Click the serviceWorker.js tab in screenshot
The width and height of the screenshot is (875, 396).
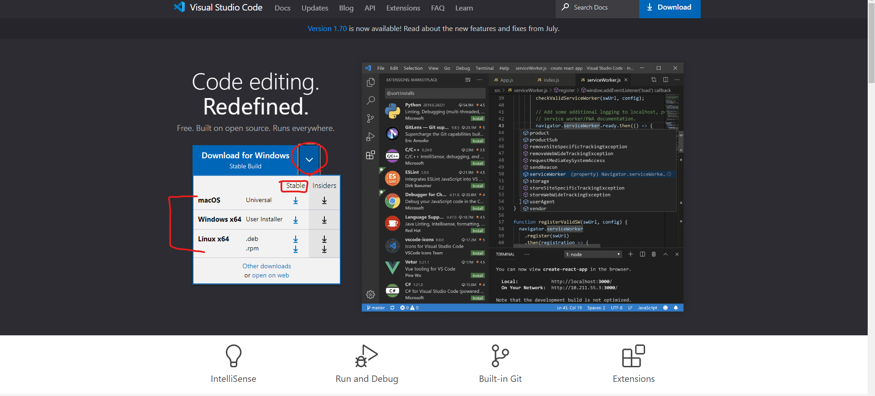[604, 80]
